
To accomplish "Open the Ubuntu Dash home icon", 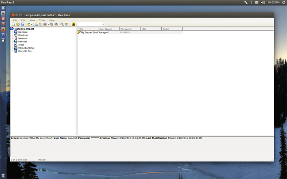I will pyautogui.click(x=3, y=8).
